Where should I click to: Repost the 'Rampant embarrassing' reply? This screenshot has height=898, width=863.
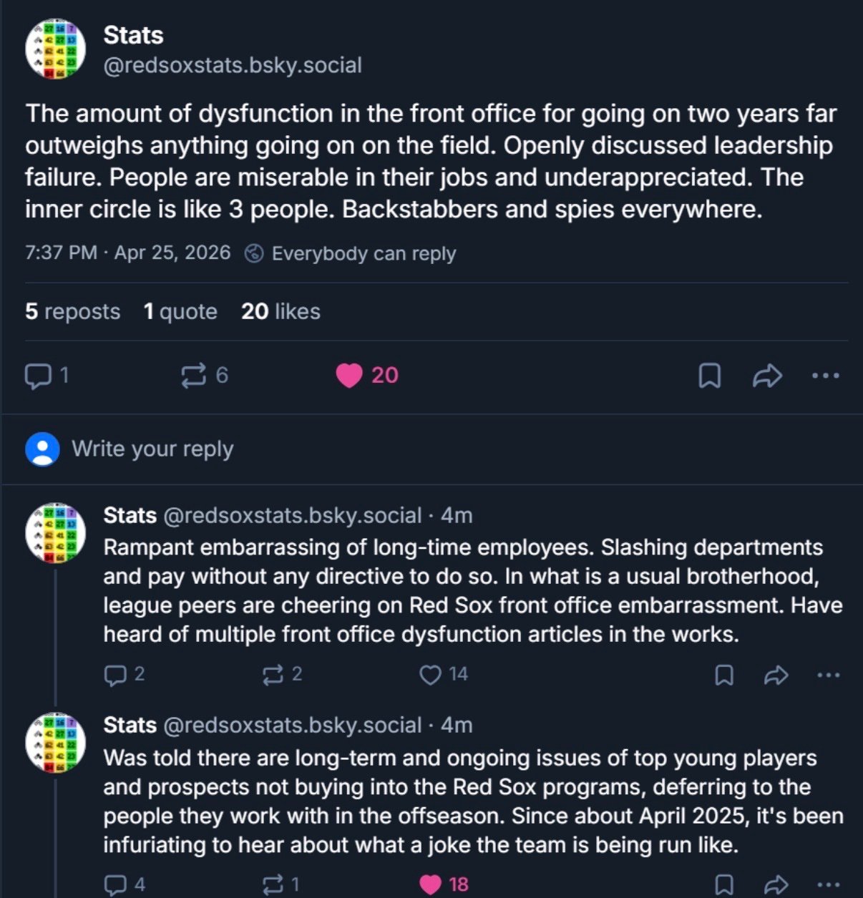tap(273, 675)
